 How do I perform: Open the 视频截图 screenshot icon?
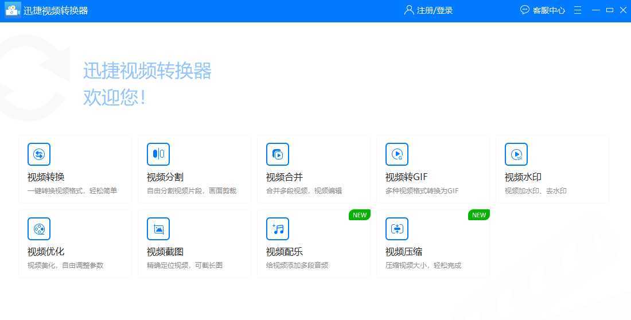[x=158, y=229]
